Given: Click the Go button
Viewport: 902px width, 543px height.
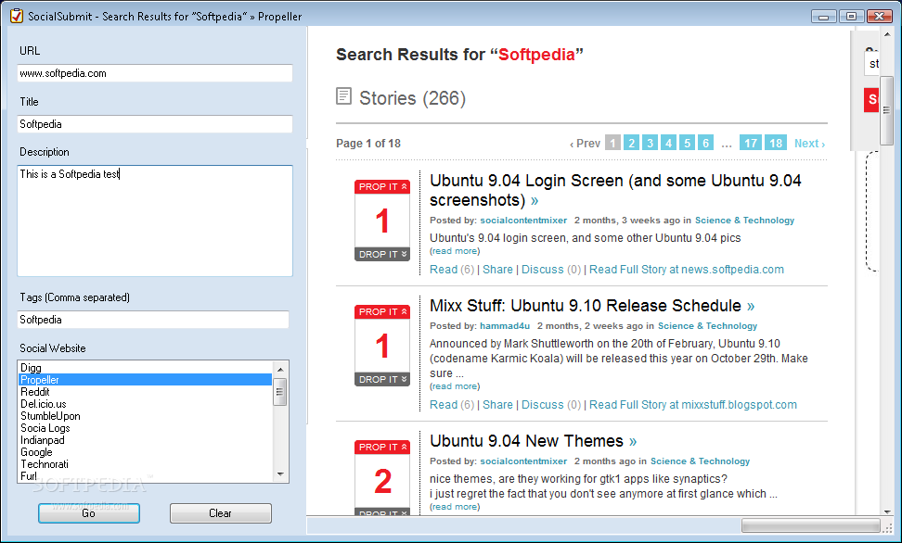Looking at the screenshot, I should 88,513.
